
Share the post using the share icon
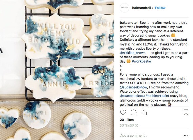(144, 112)
